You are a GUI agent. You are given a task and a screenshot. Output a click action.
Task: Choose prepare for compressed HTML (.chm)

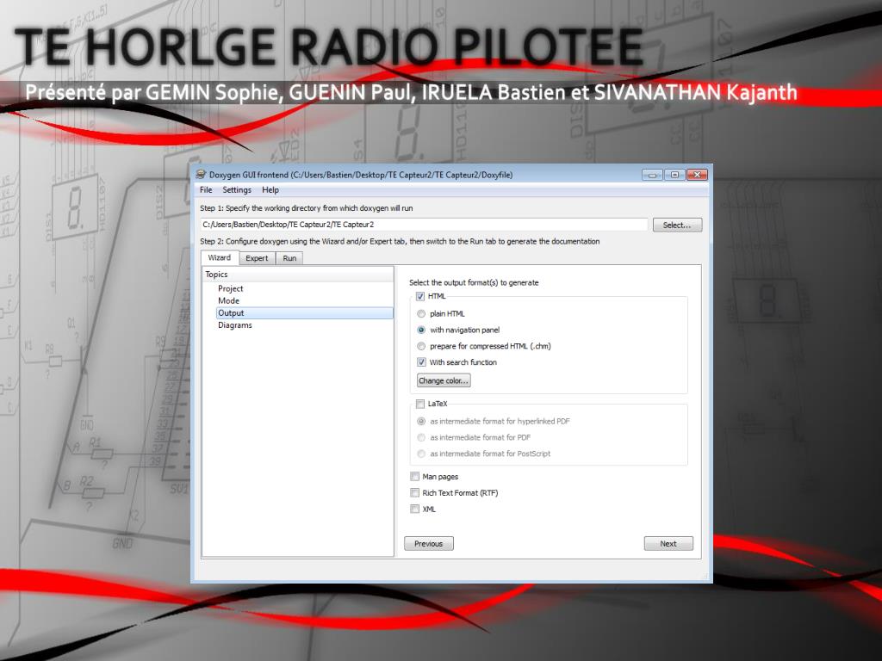(x=420, y=346)
